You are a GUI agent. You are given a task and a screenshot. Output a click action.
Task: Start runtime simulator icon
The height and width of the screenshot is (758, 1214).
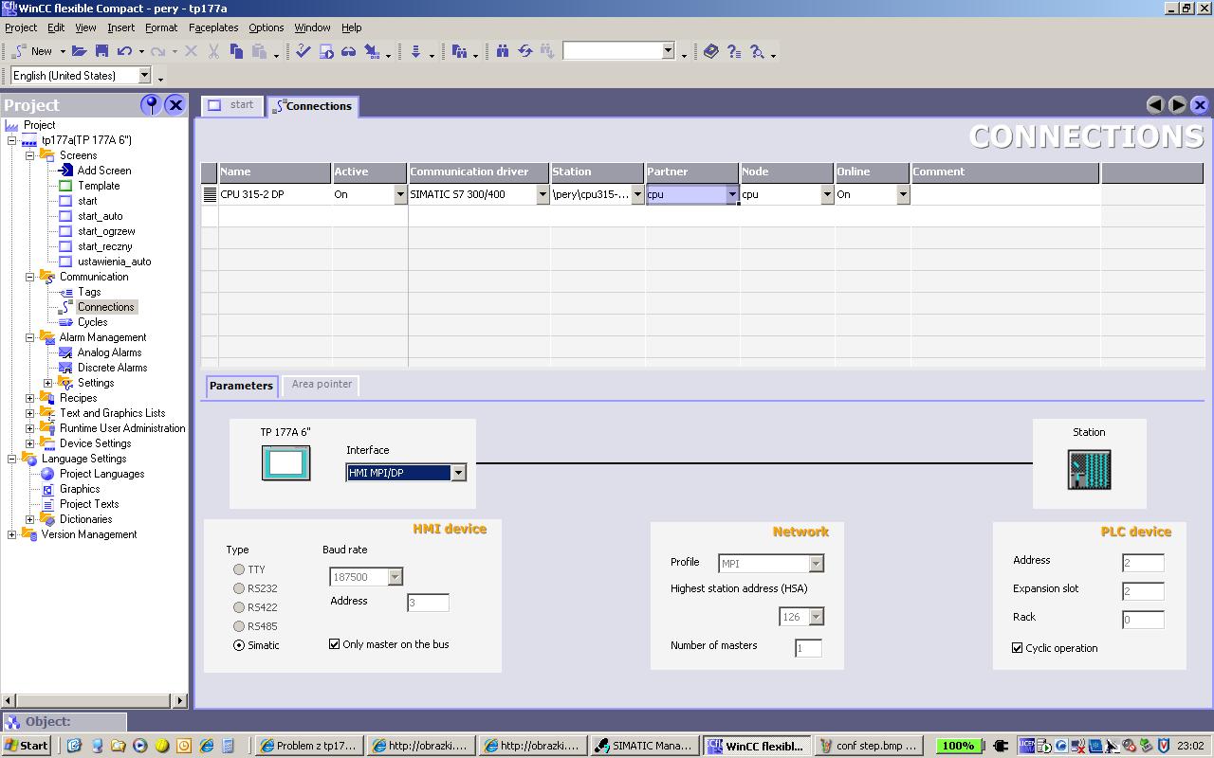point(326,51)
